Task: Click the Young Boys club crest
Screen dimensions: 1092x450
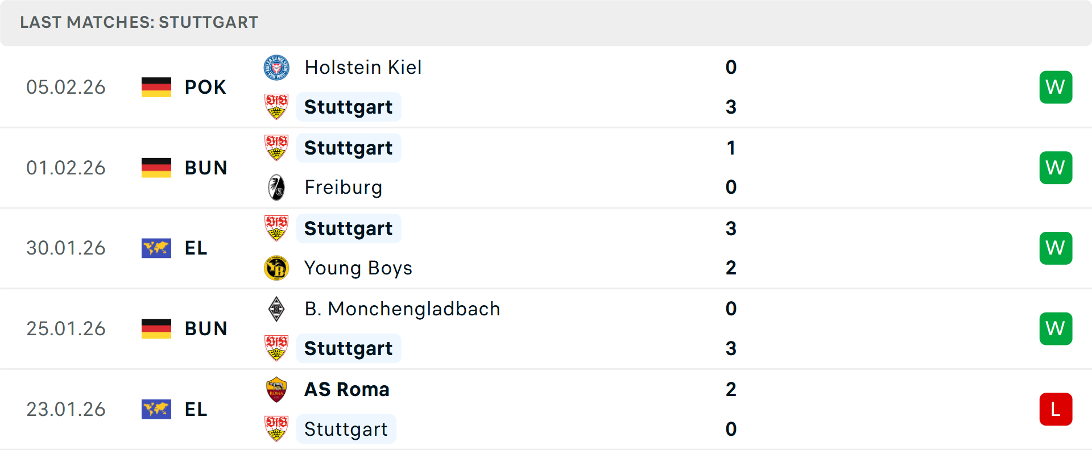Action: (276, 268)
